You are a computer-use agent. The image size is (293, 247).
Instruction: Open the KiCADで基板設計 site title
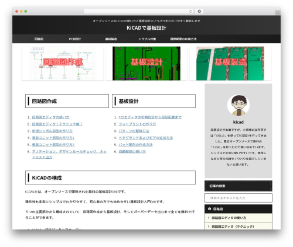[146, 28]
